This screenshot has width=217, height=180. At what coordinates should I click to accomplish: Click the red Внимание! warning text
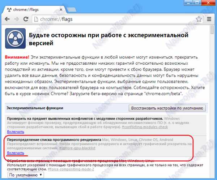tap(17, 57)
